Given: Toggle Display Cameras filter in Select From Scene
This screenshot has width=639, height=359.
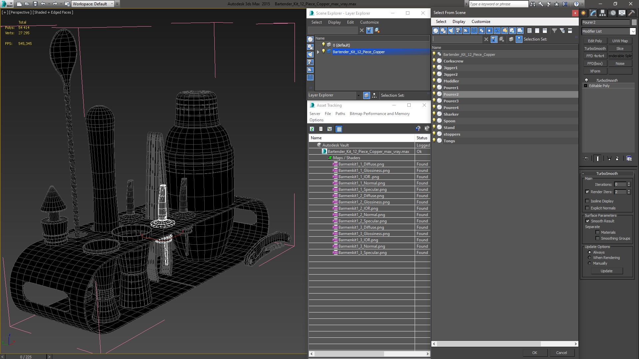Looking at the screenshot, I should 459,31.
